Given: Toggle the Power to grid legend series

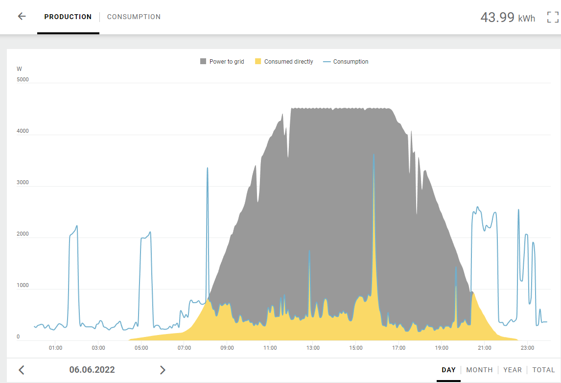Looking at the screenshot, I should (x=222, y=62).
